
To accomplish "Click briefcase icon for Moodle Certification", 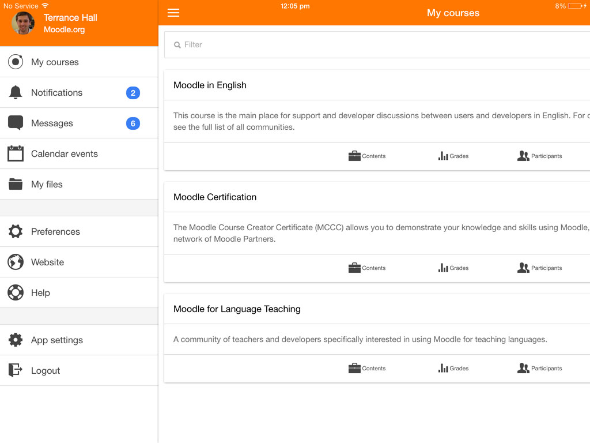I will point(354,268).
